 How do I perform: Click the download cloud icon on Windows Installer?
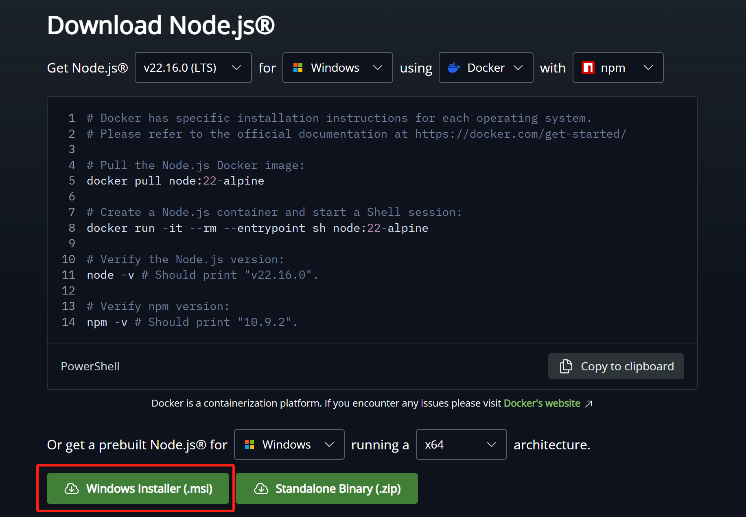[72, 488]
